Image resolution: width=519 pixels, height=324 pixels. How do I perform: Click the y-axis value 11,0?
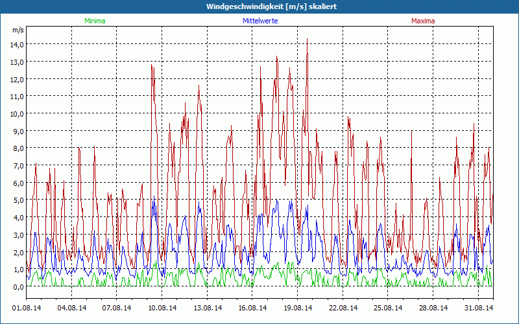pos(18,96)
